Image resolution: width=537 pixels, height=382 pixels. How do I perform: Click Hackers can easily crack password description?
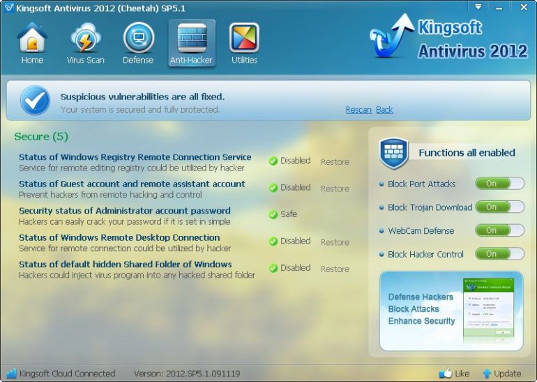[x=125, y=221]
